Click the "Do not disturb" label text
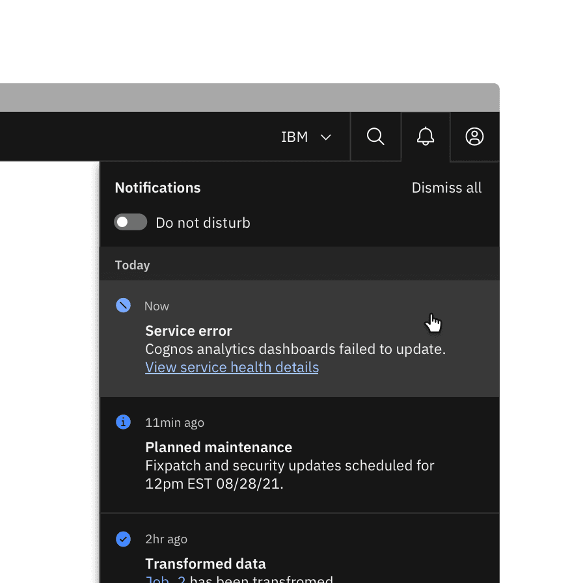This screenshot has width=583, height=583. (x=203, y=223)
